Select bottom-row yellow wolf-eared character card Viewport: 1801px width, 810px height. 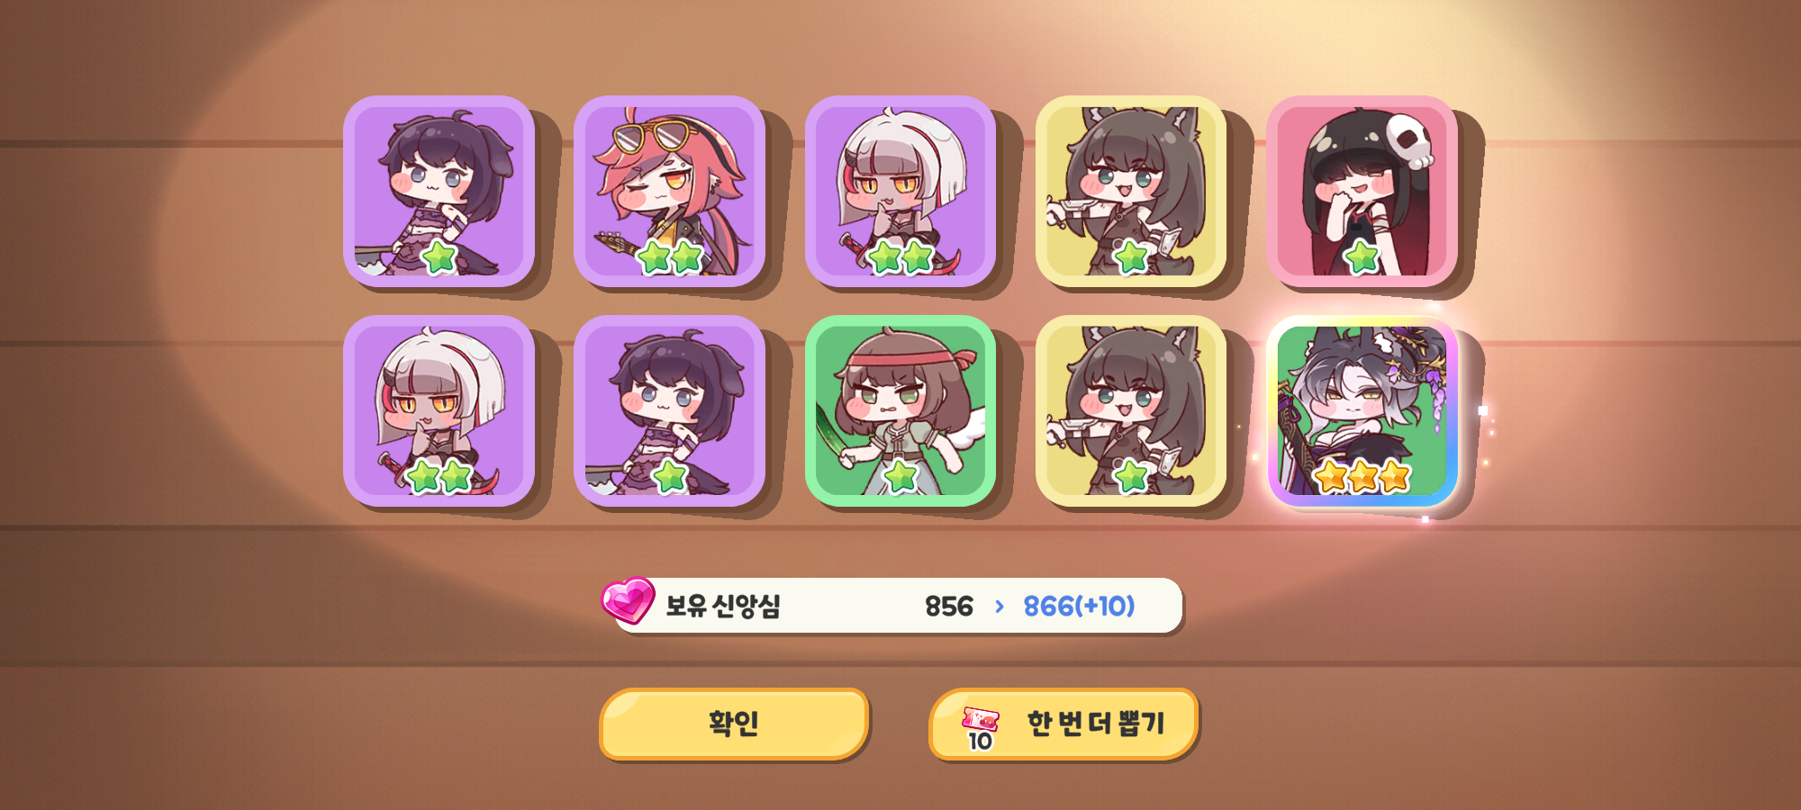[x=1131, y=410]
